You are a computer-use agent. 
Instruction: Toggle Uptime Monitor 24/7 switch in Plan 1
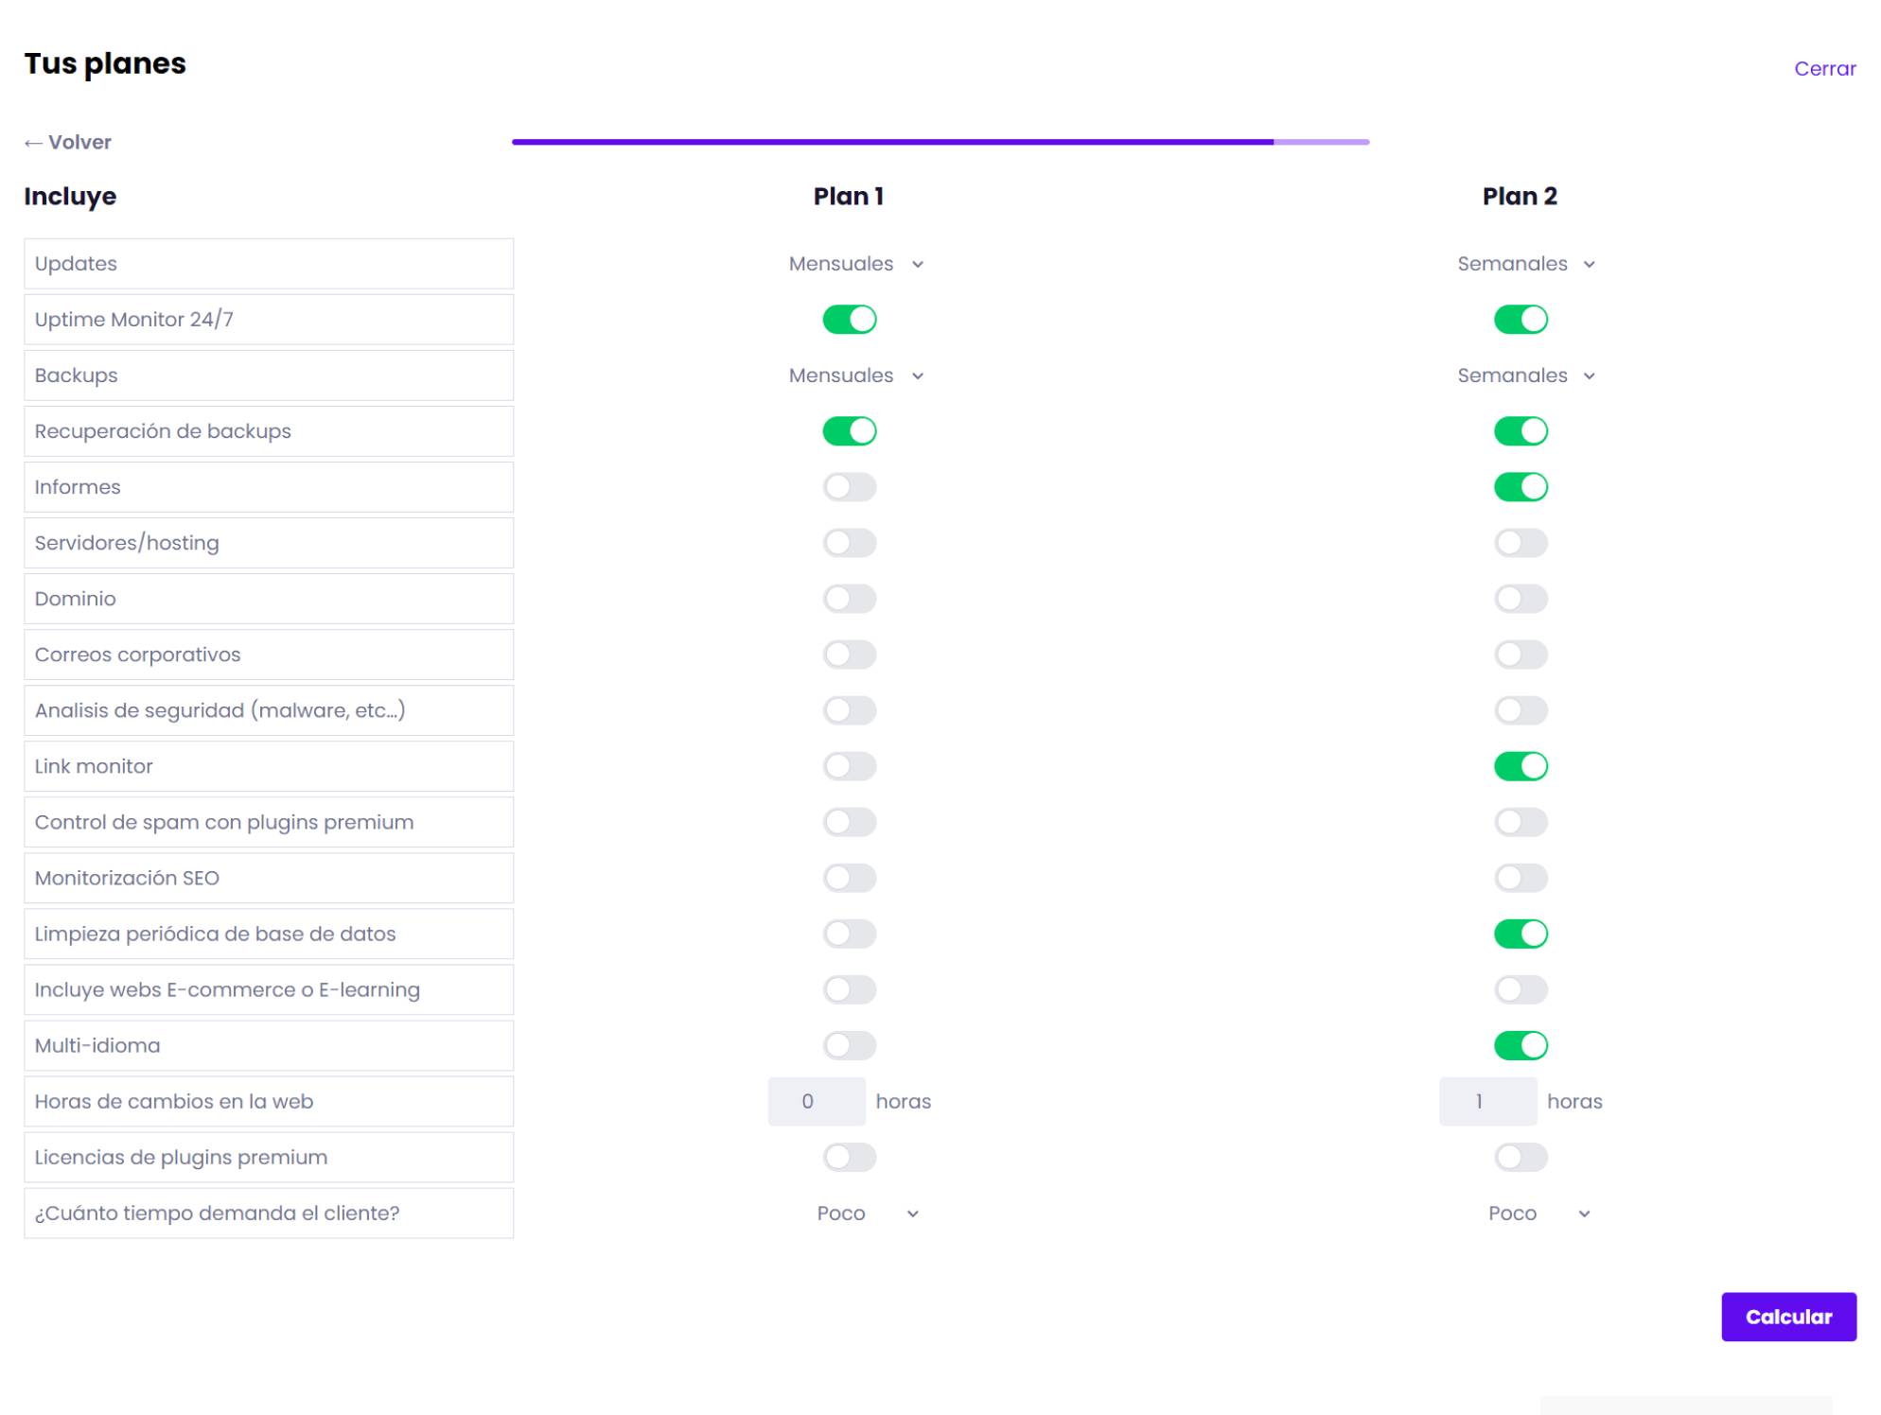(851, 320)
